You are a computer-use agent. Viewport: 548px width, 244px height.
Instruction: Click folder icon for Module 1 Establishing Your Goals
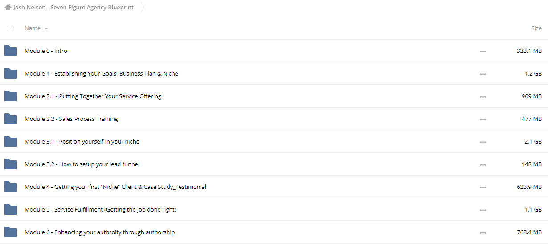(x=11, y=73)
